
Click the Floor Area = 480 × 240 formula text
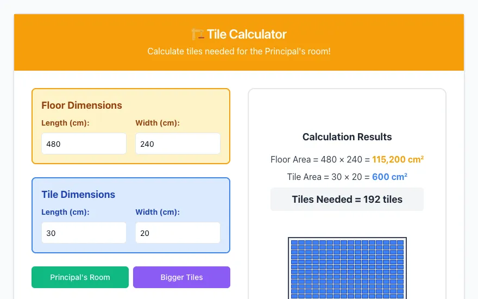point(320,159)
